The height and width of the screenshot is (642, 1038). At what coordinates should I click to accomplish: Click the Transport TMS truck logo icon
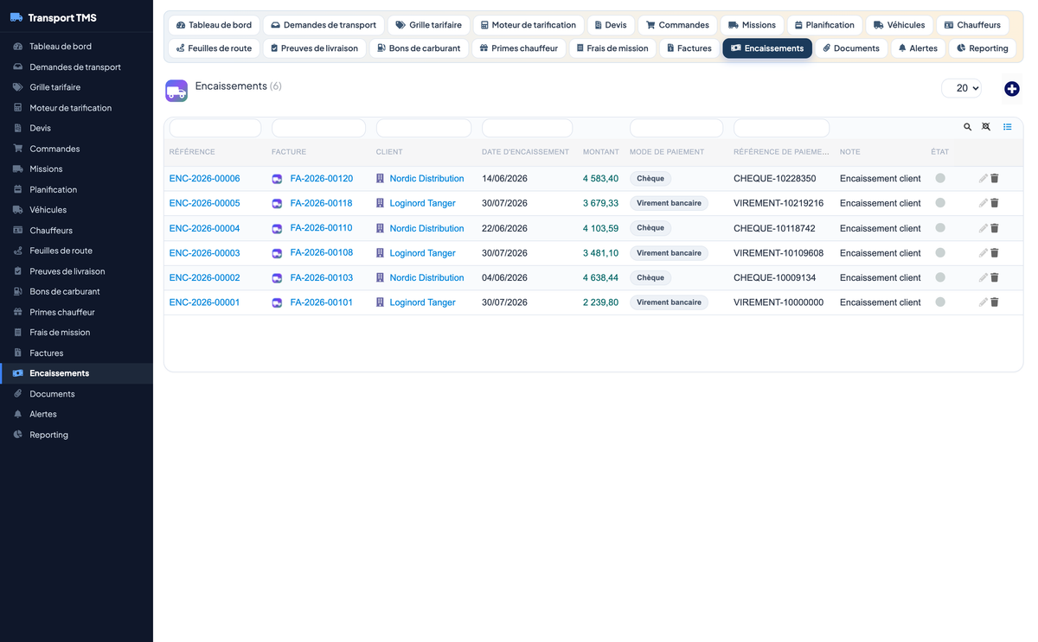pyautogui.click(x=16, y=17)
